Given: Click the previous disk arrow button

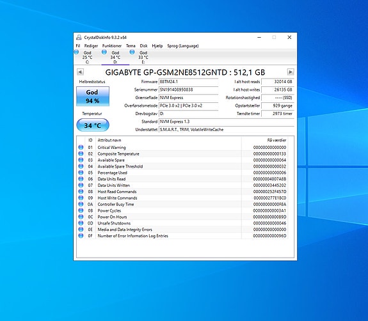Looking at the screenshot, I should pyautogui.click(x=80, y=72).
